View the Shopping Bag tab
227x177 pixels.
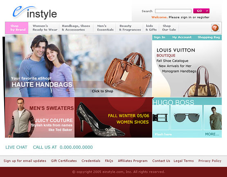[209, 37]
